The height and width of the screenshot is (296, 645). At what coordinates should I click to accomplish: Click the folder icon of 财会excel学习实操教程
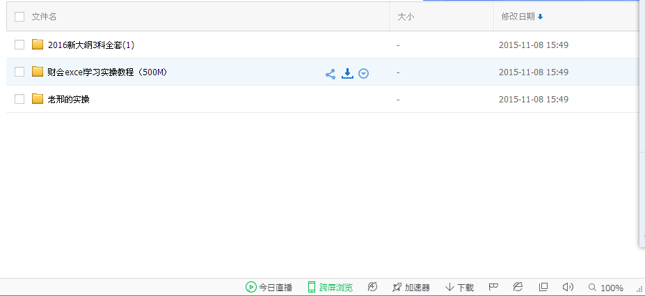pyautogui.click(x=38, y=72)
